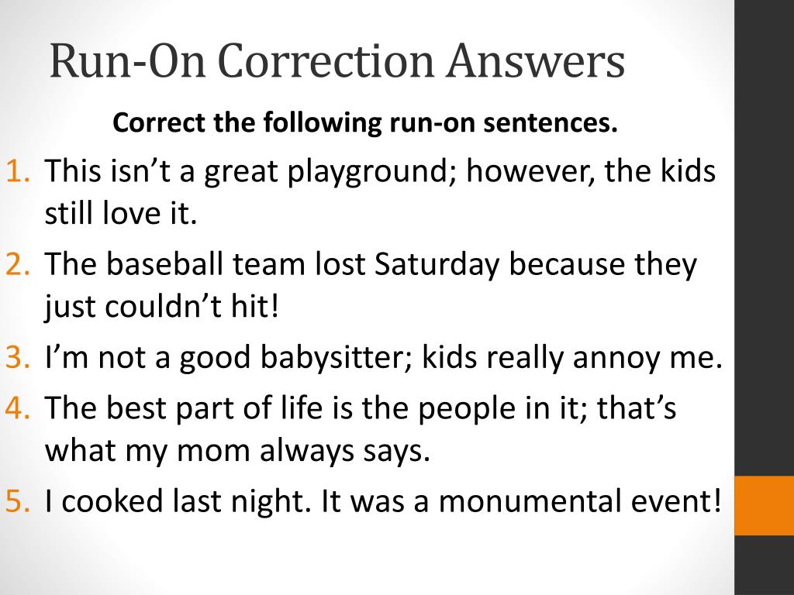Screen dimensions: 794x595
Task: Click the orange list number 2
Action: click(19, 264)
